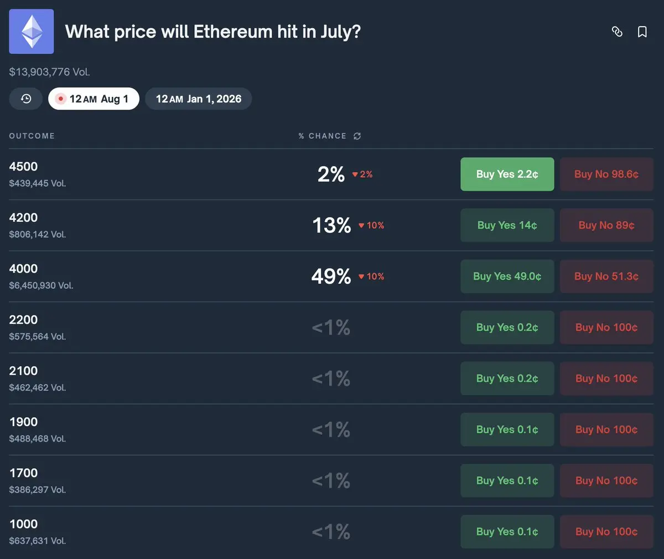Buy Yes 49.0¢ on 4000 outcome

coord(507,276)
